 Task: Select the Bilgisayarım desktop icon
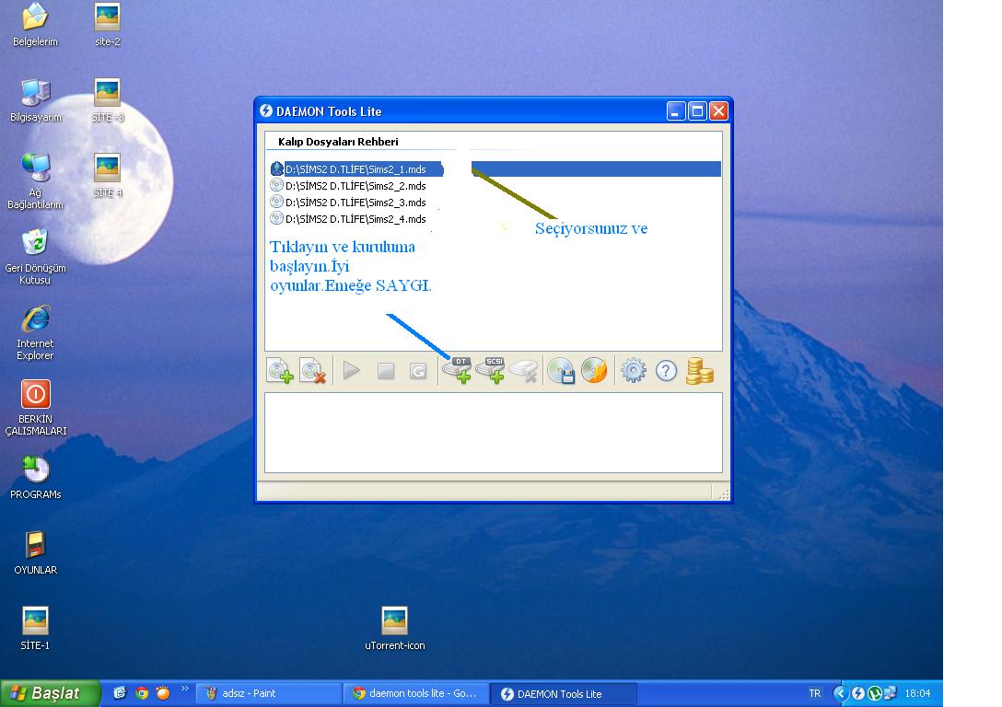pyautogui.click(x=35, y=101)
